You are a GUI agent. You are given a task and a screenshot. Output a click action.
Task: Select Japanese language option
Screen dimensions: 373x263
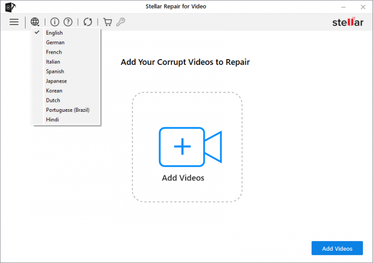pos(56,81)
